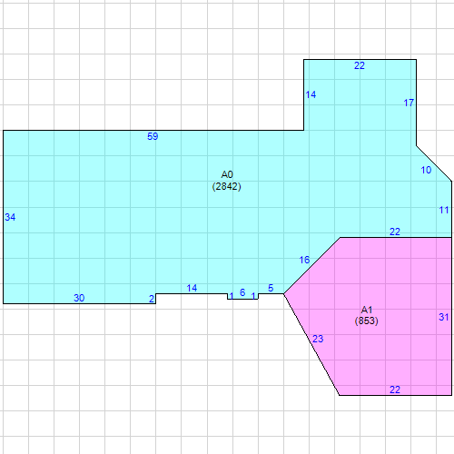Click the 14 label between the 2 and 6
454x454 pixels.
[x=192, y=288]
